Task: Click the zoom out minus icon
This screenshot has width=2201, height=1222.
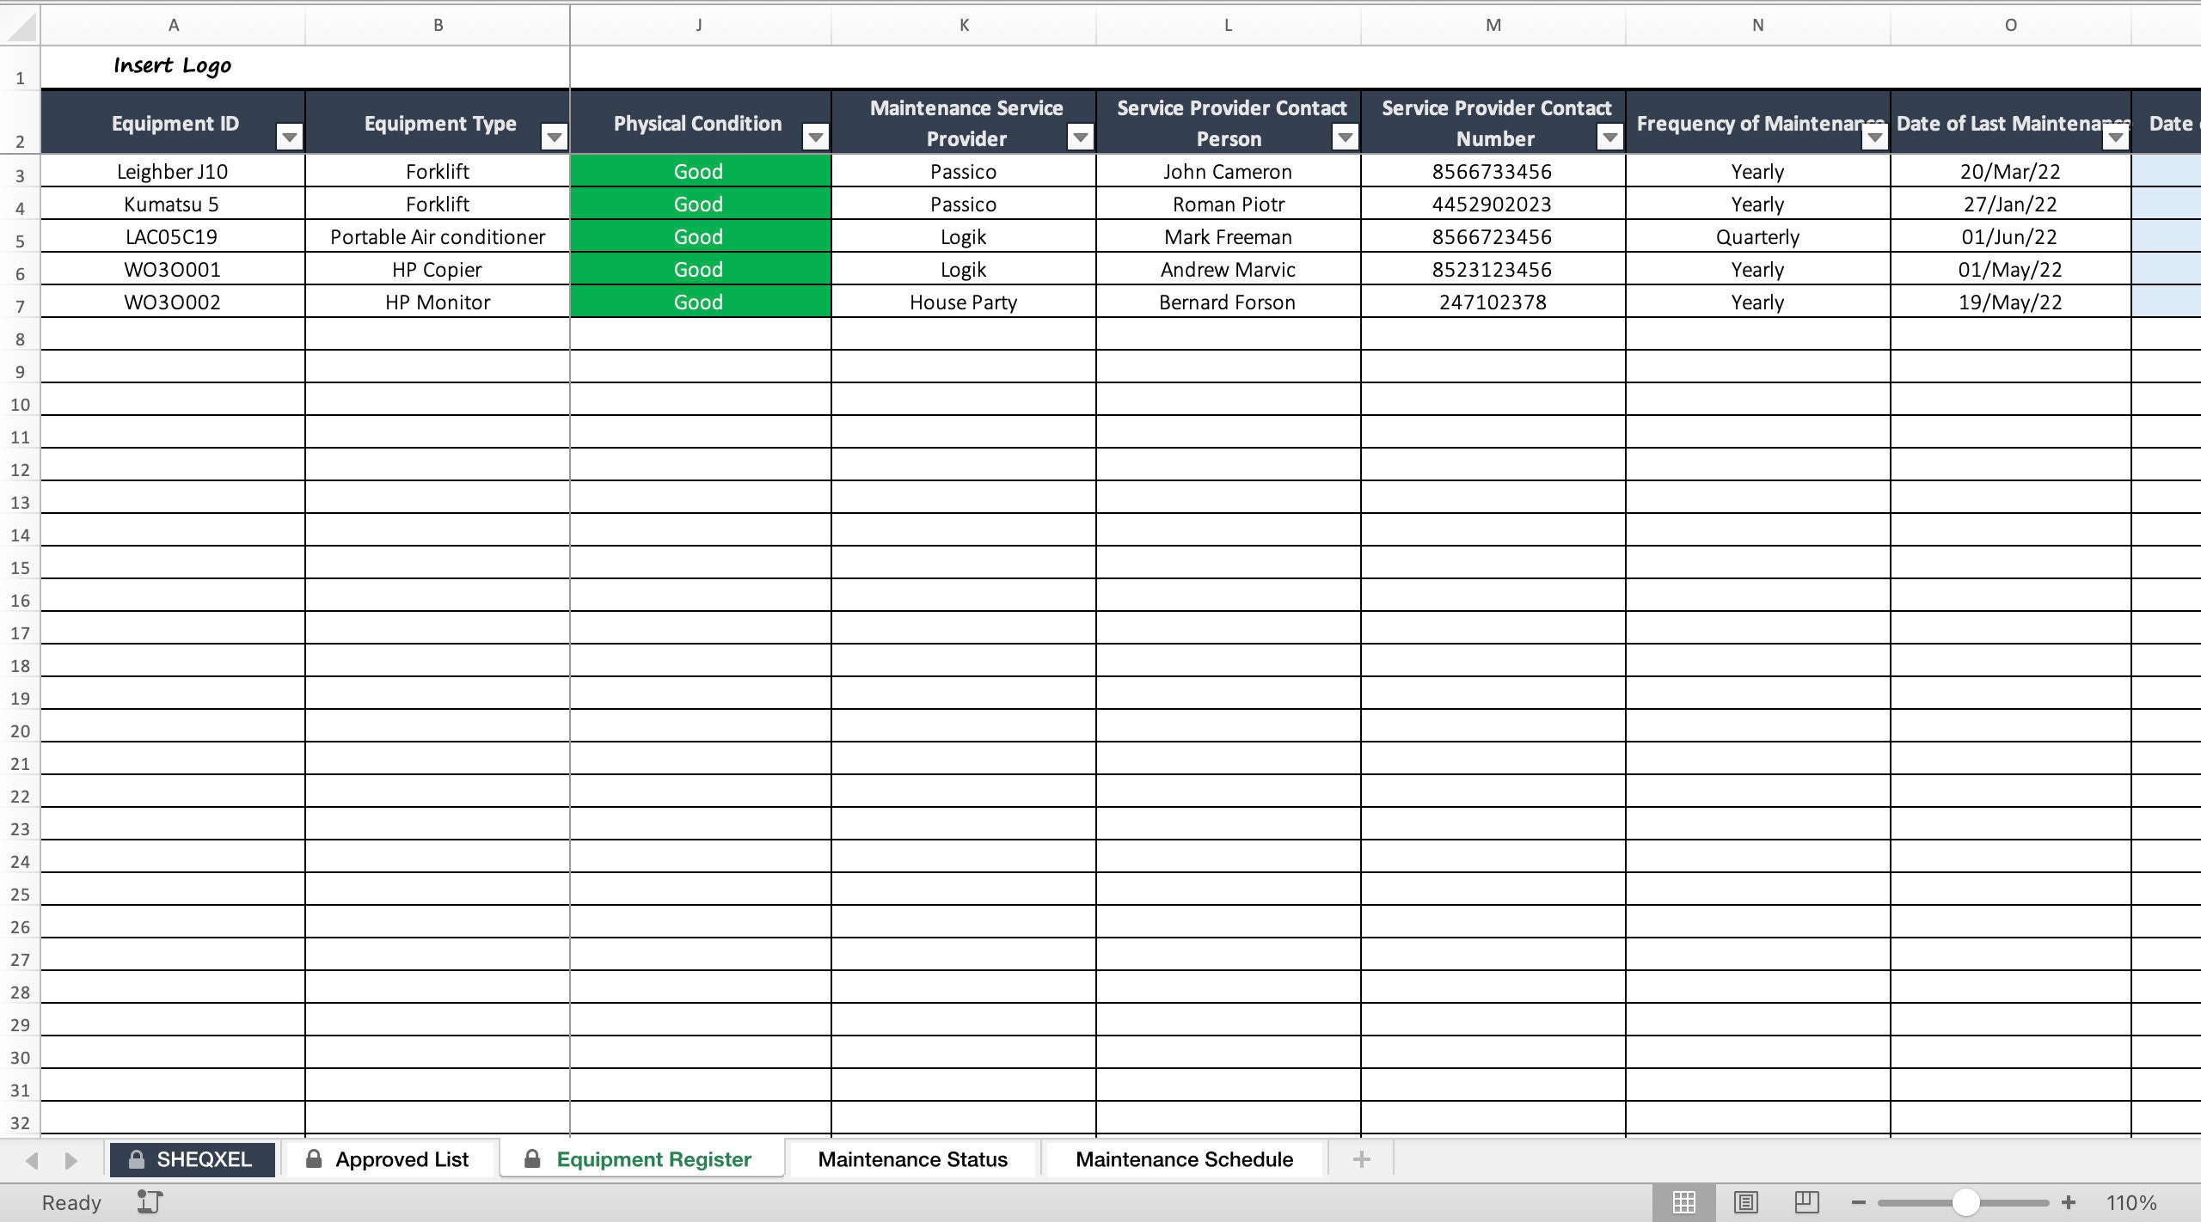Action: pyautogui.click(x=1857, y=1202)
